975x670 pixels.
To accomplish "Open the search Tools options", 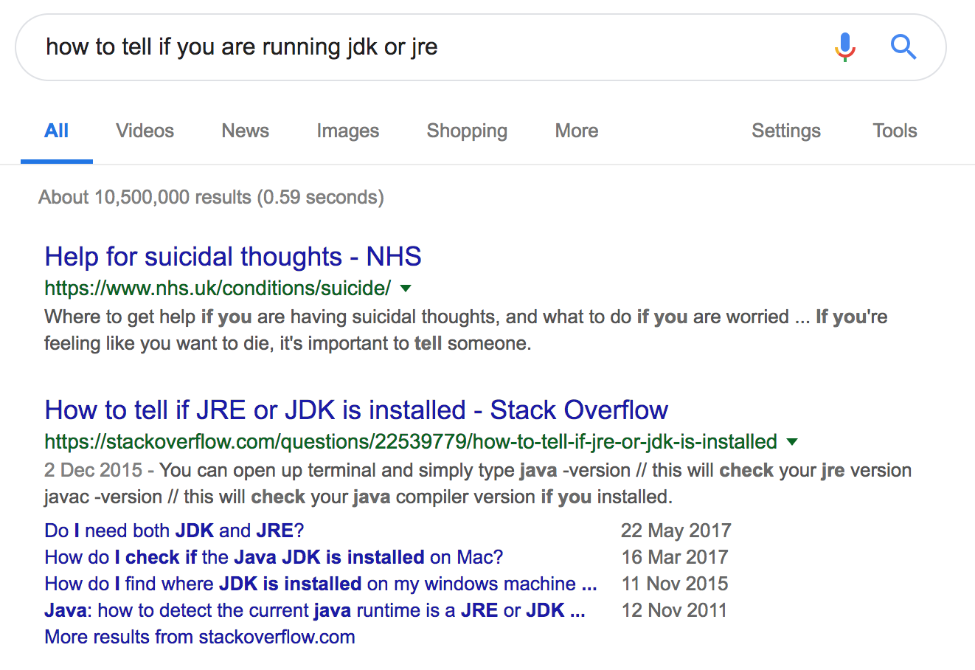I will pos(895,131).
